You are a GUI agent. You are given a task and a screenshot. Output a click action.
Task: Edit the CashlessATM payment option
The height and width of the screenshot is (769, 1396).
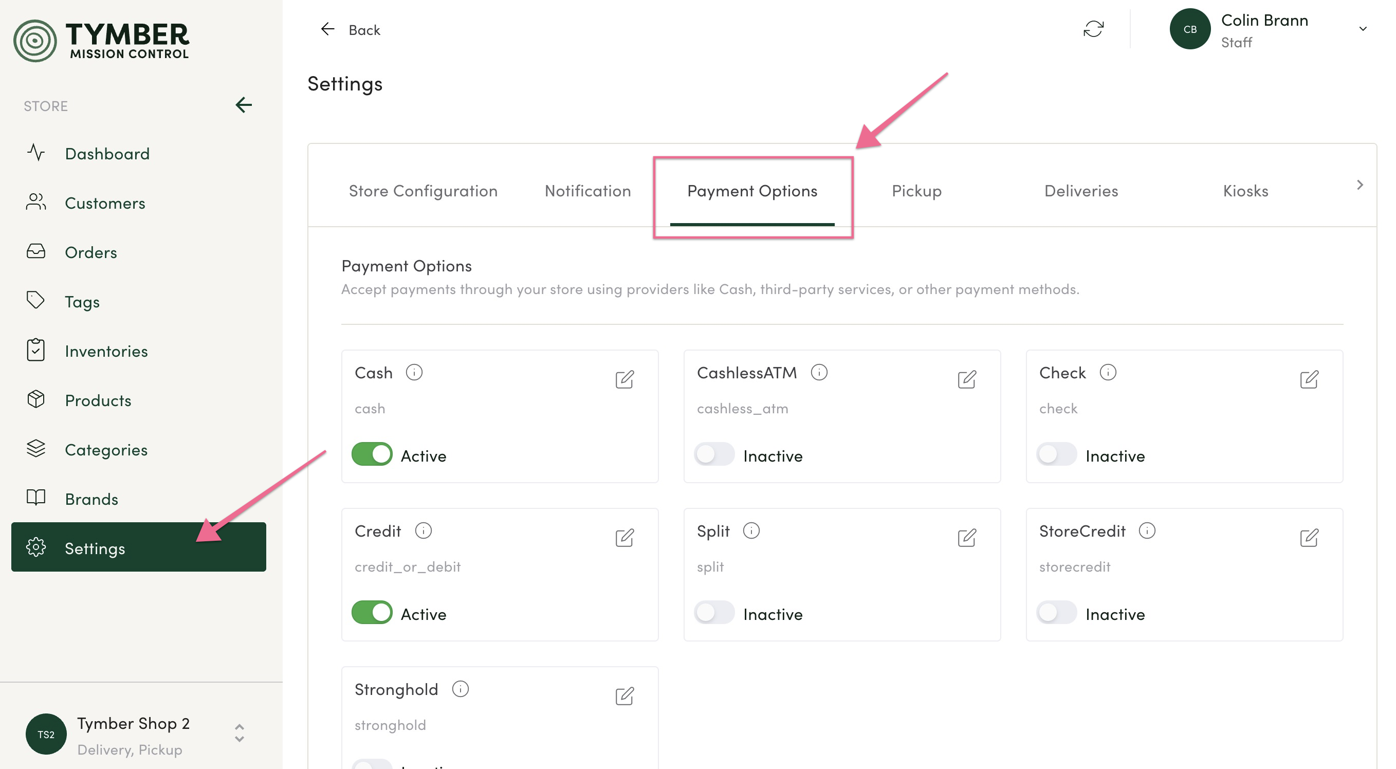click(966, 379)
